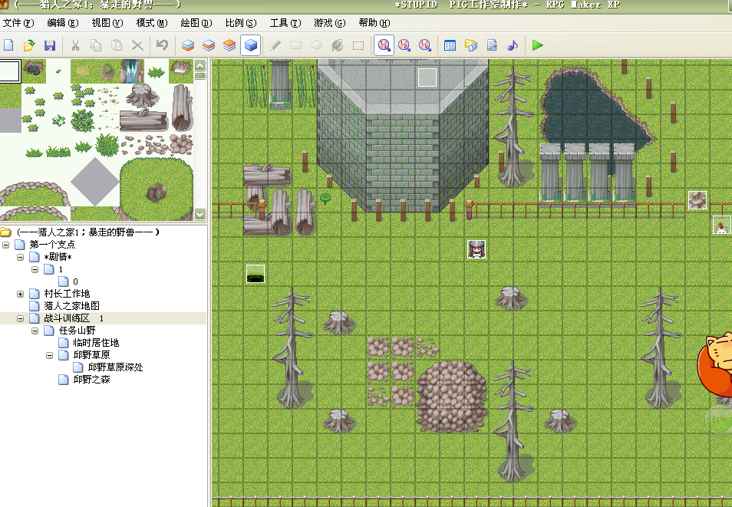Open the 绘图(D) menu

point(196,22)
